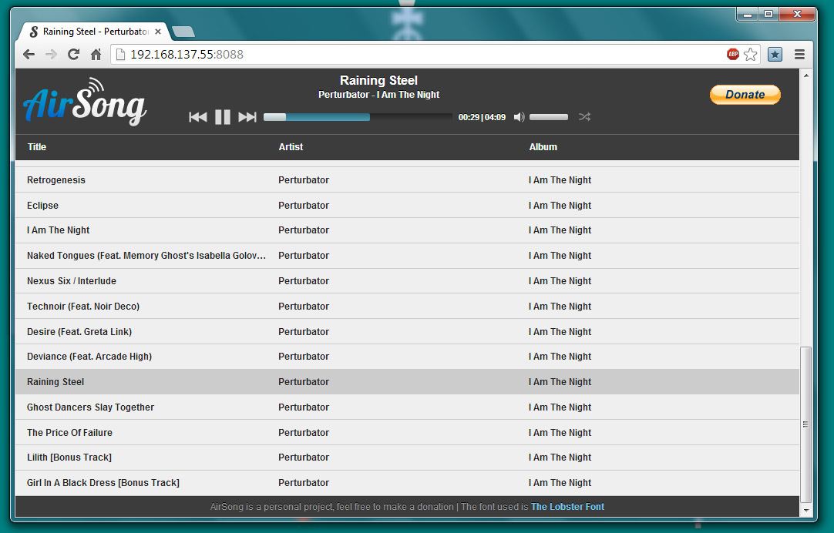Image resolution: width=834 pixels, height=533 pixels.
Task: Go to the browser home page
Action: [96, 54]
